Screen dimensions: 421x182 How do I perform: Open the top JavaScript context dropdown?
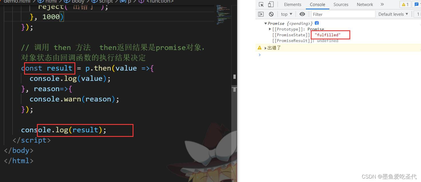click(287, 14)
